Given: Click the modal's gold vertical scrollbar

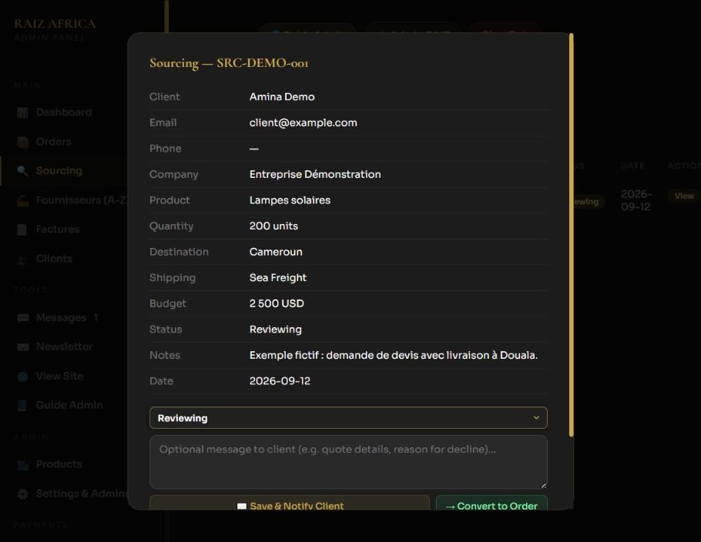Looking at the screenshot, I should pyautogui.click(x=571, y=235).
